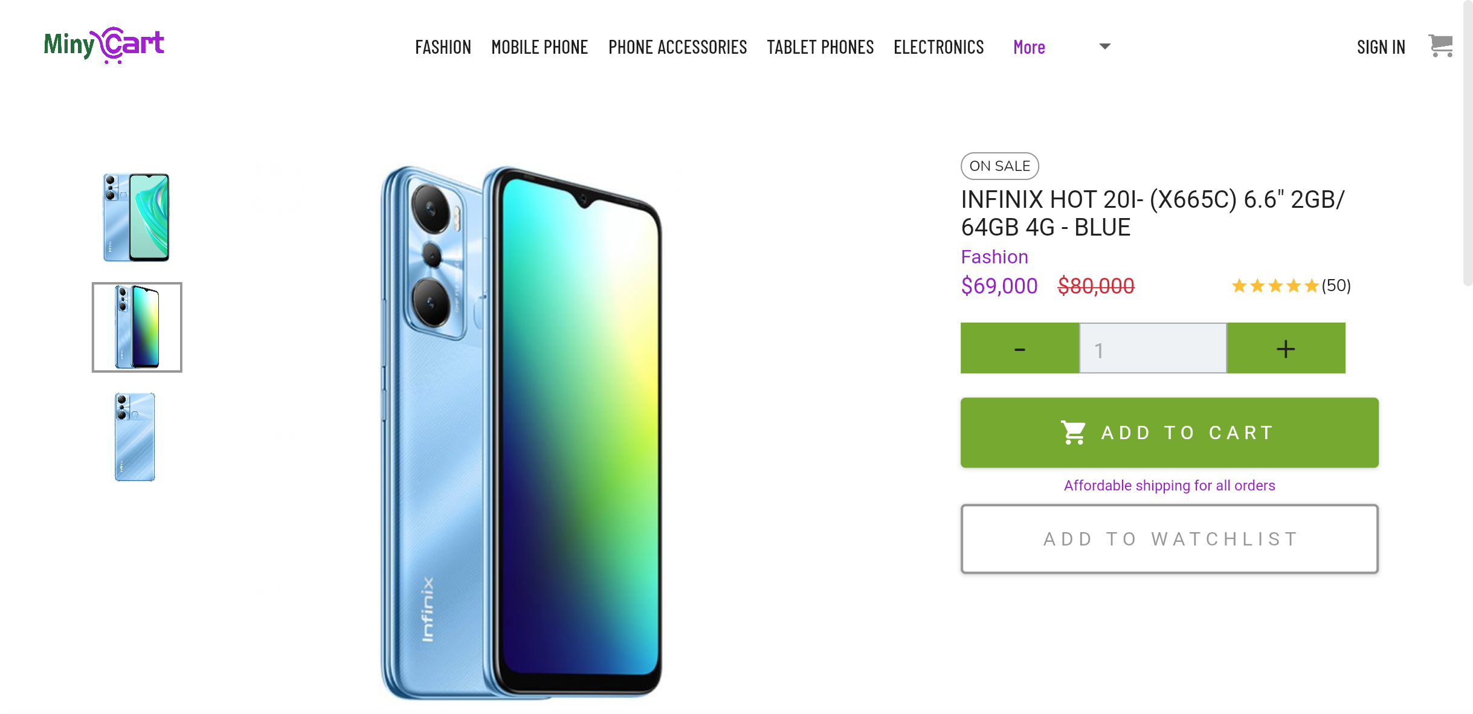Decrease quantity with the minus button
The width and height of the screenshot is (1473, 714).
coord(1020,348)
